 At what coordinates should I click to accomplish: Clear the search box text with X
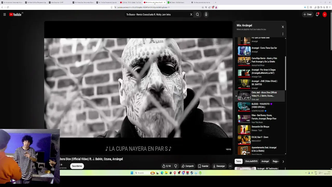click(x=191, y=15)
